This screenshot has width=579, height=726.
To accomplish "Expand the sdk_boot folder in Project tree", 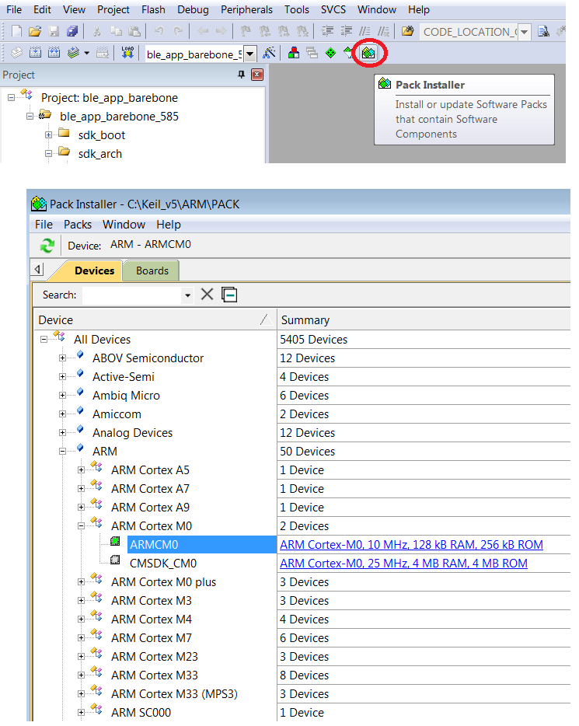I will (x=48, y=135).
